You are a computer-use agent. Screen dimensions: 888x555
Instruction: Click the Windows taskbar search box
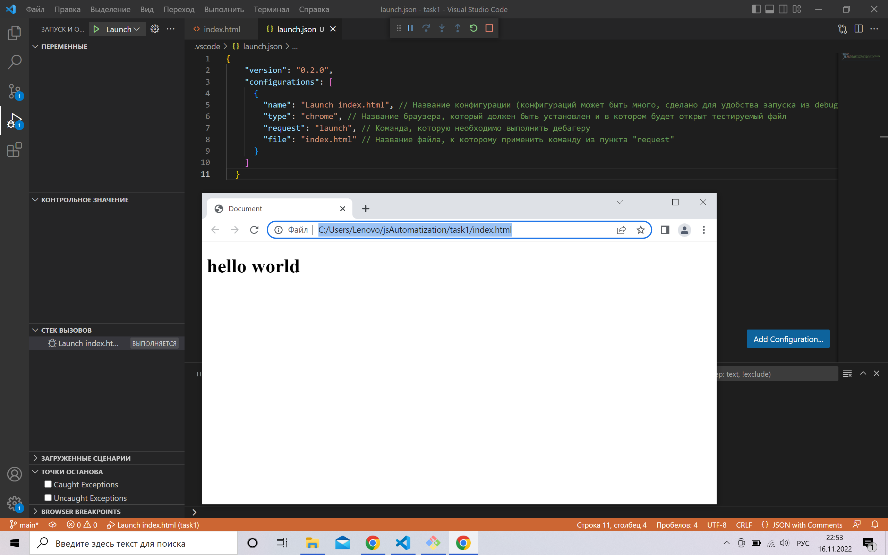[x=134, y=543]
